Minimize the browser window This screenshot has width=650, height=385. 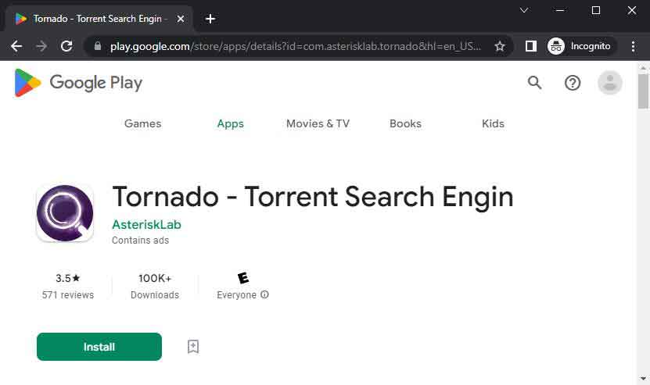pos(559,10)
